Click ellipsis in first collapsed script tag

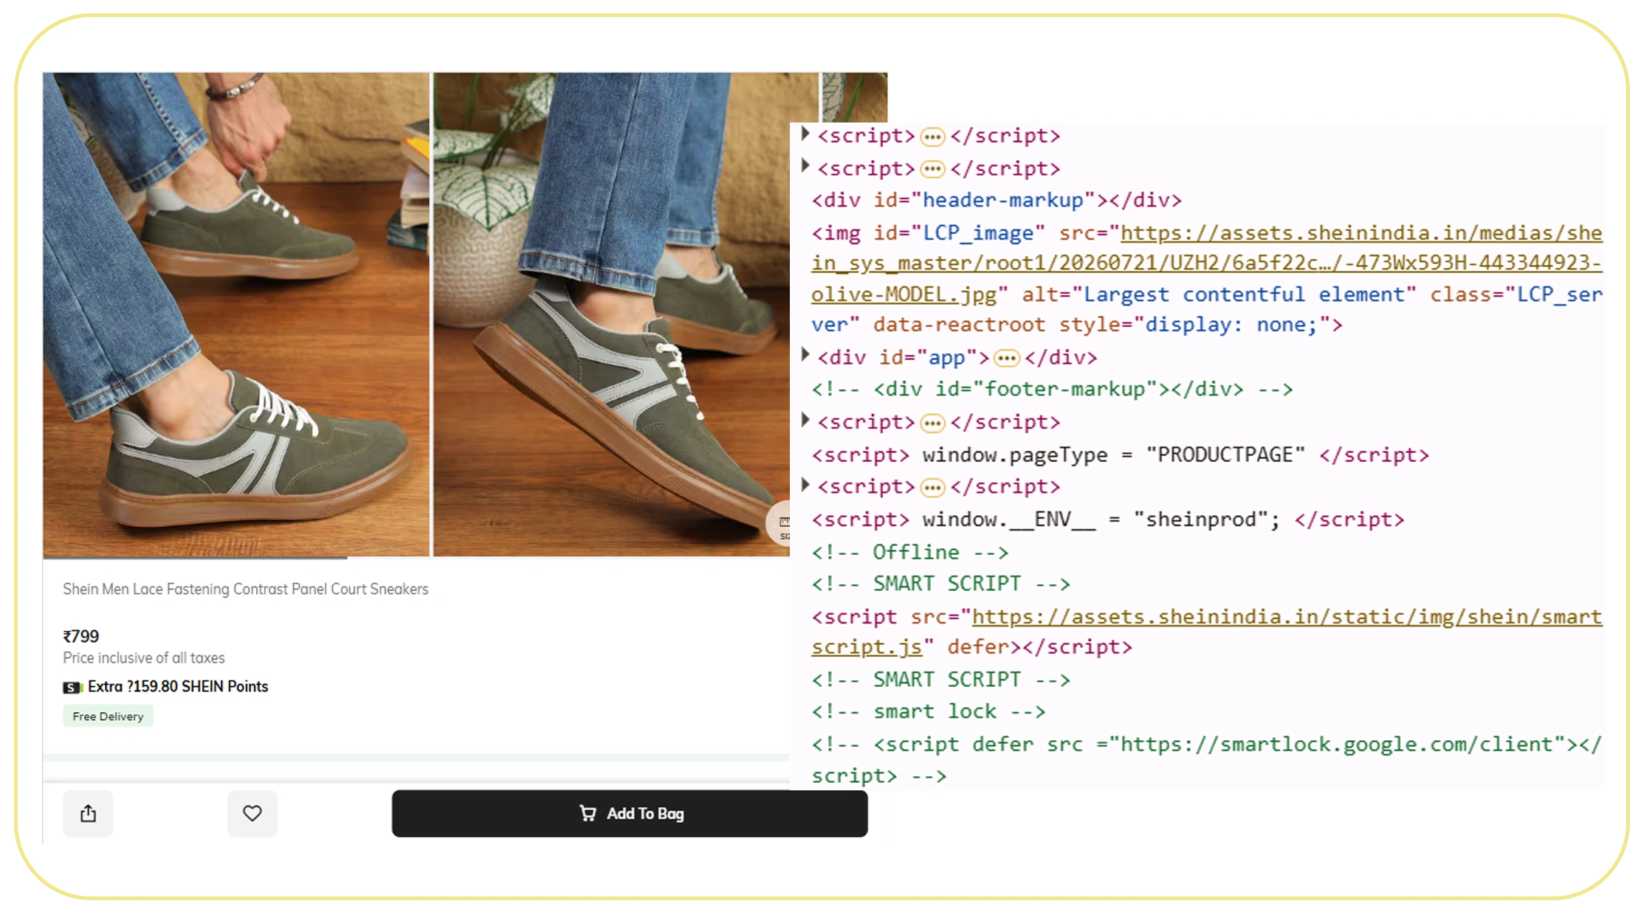932,137
